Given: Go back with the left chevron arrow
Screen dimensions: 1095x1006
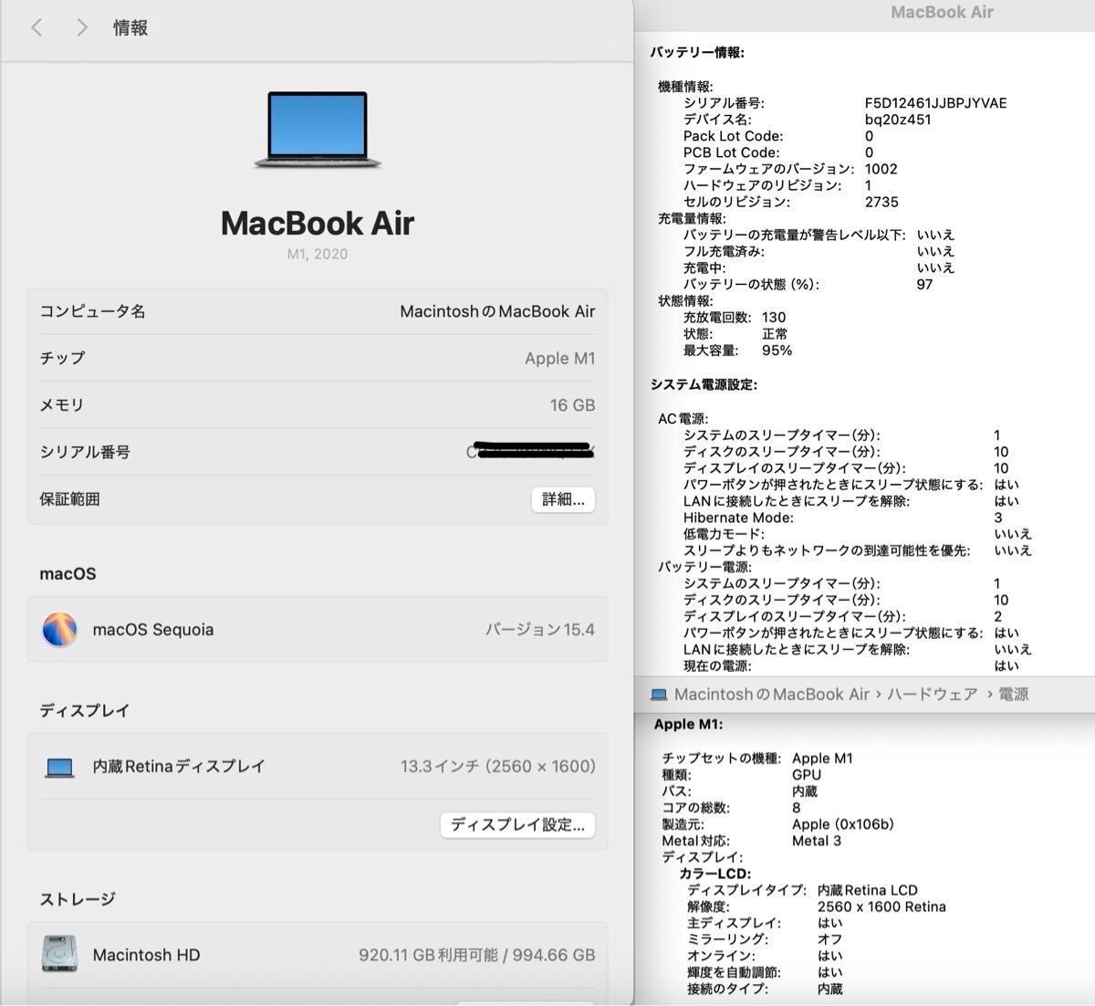Looking at the screenshot, I should 36,27.
